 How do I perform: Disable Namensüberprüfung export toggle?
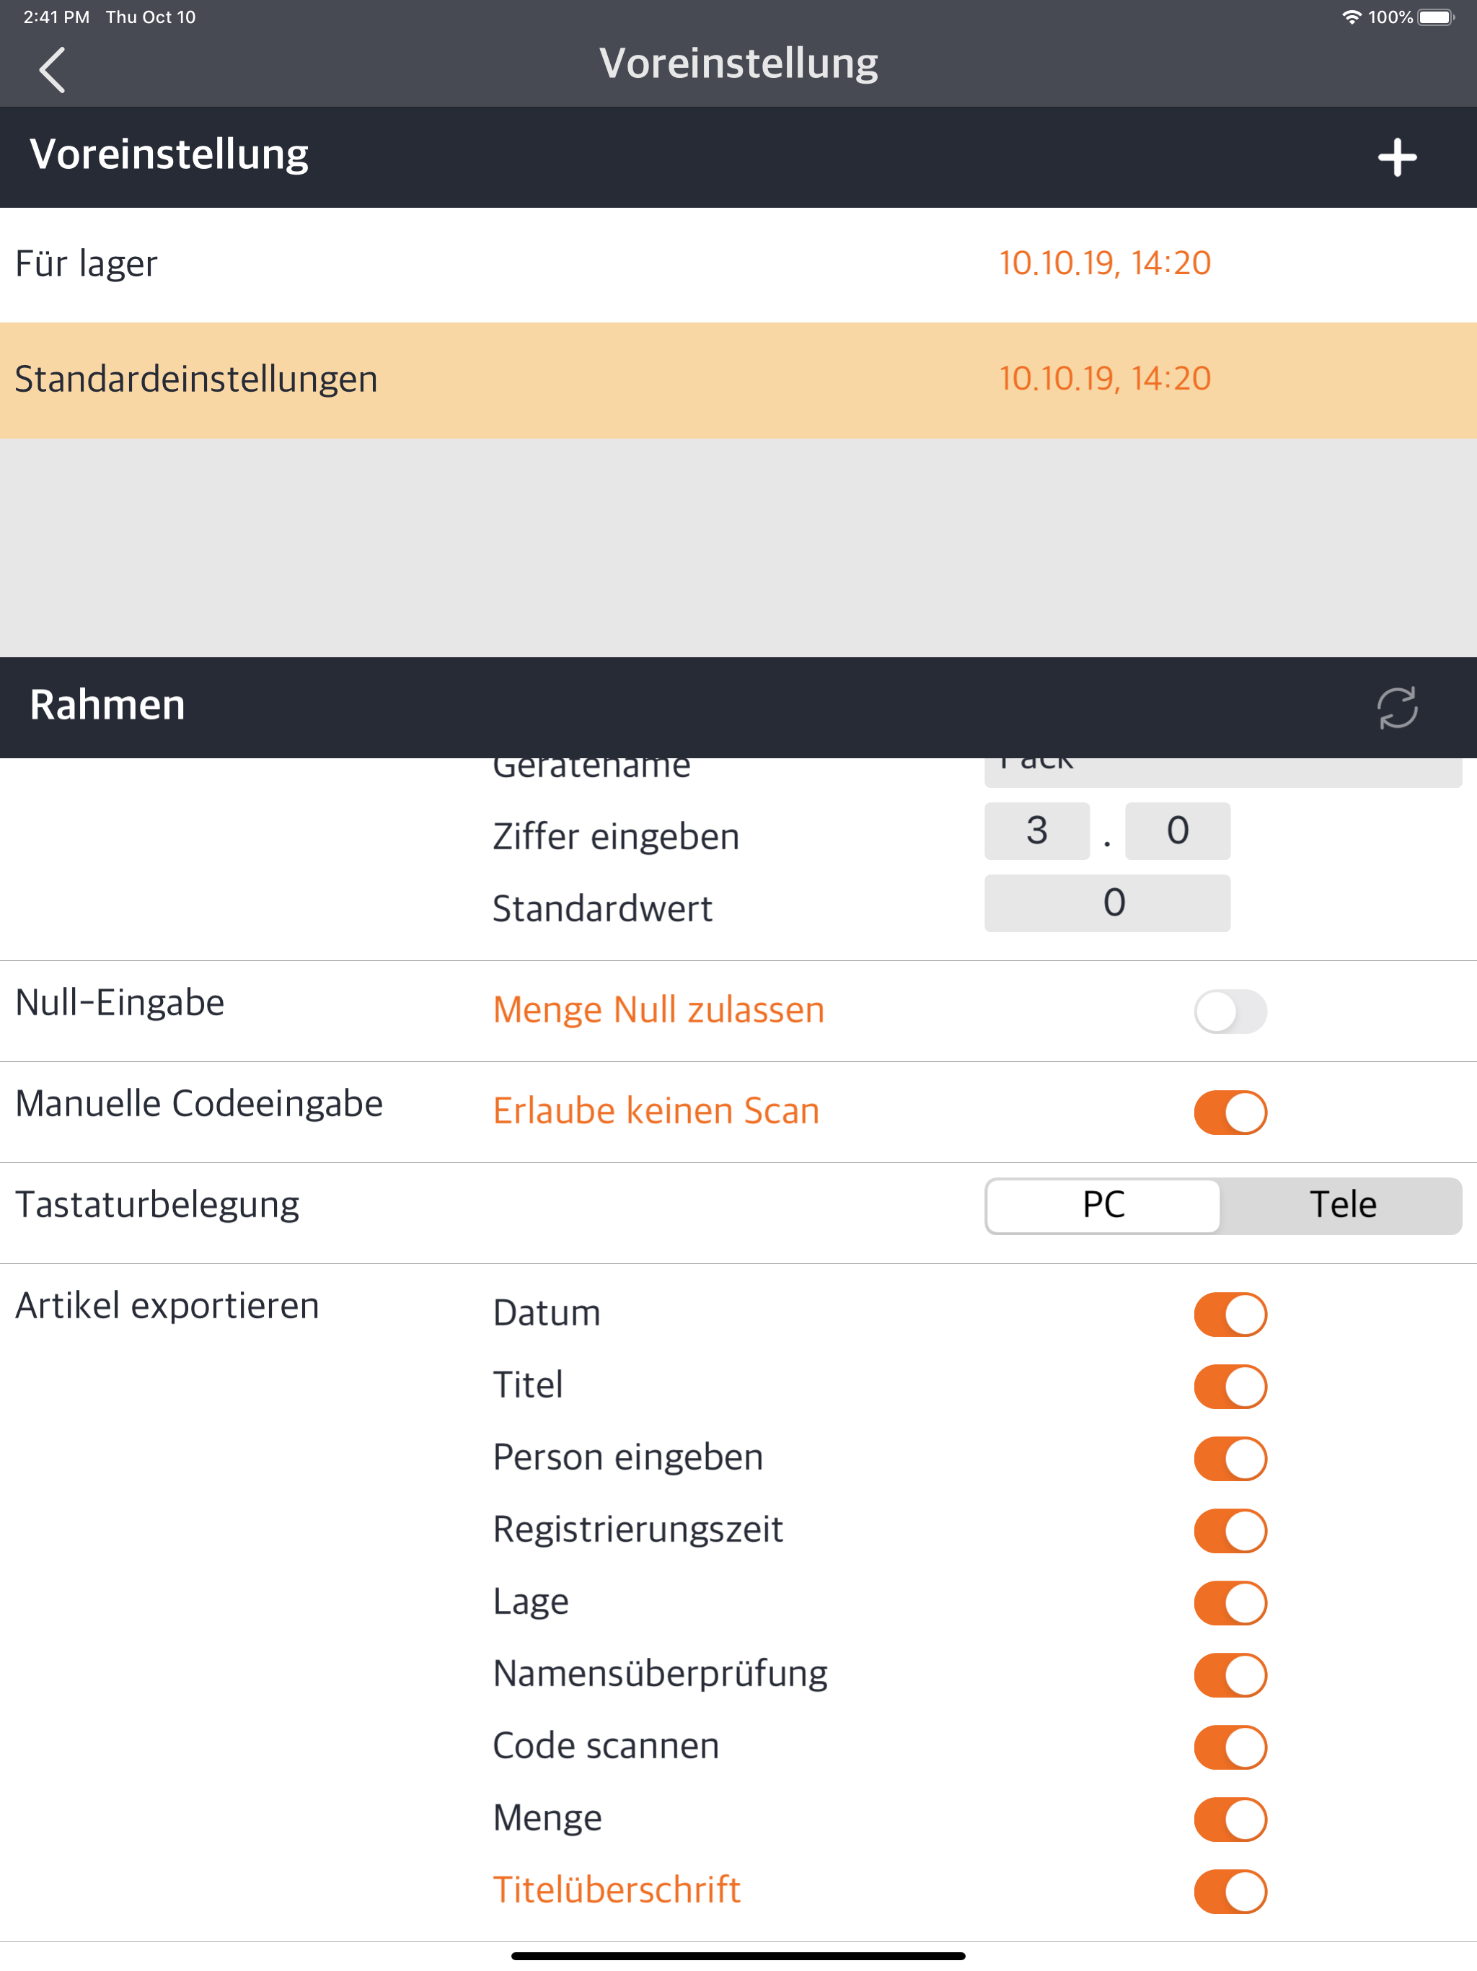point(1230,1675)
